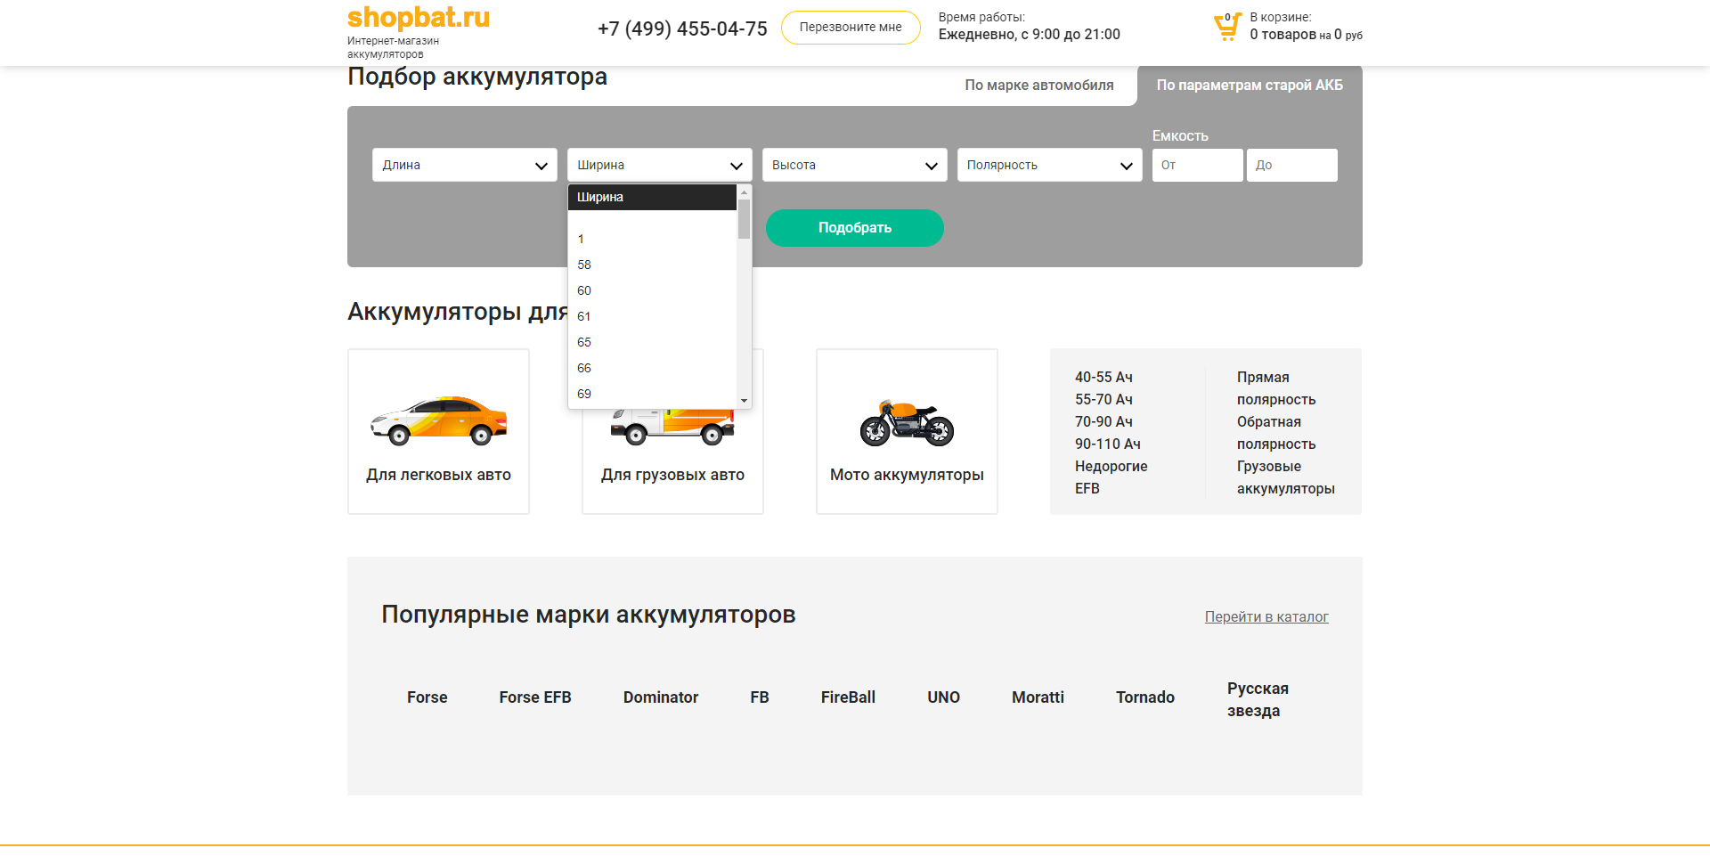Click the capacity До input field
The height and width of the screenshot is (856, 1710).
(x=1291, y=165)
